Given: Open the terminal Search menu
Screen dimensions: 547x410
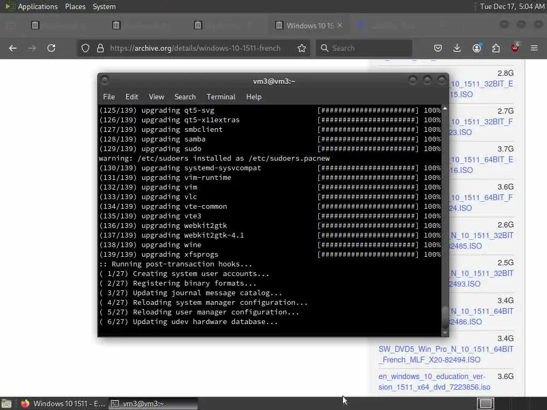Looking at the screenshot, I should pyautogui.click(x=185, y=97).
